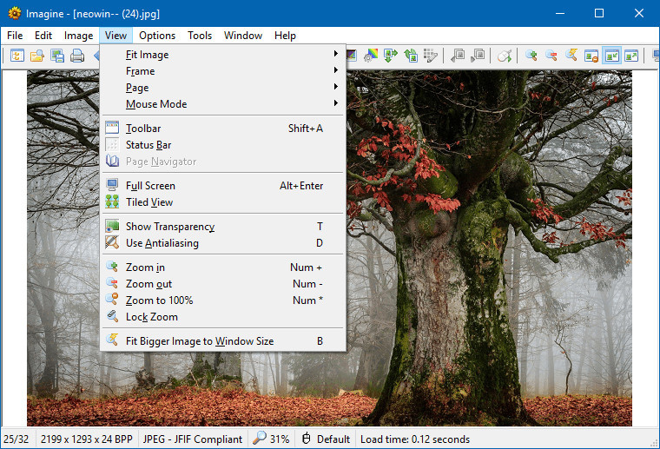Screen dimensions: 660x449
Task: Choose Zoom out from View menu
Action: tap(223, 284)
